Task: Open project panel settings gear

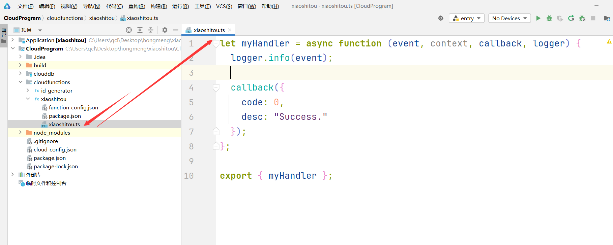Action: pos(165,30)
